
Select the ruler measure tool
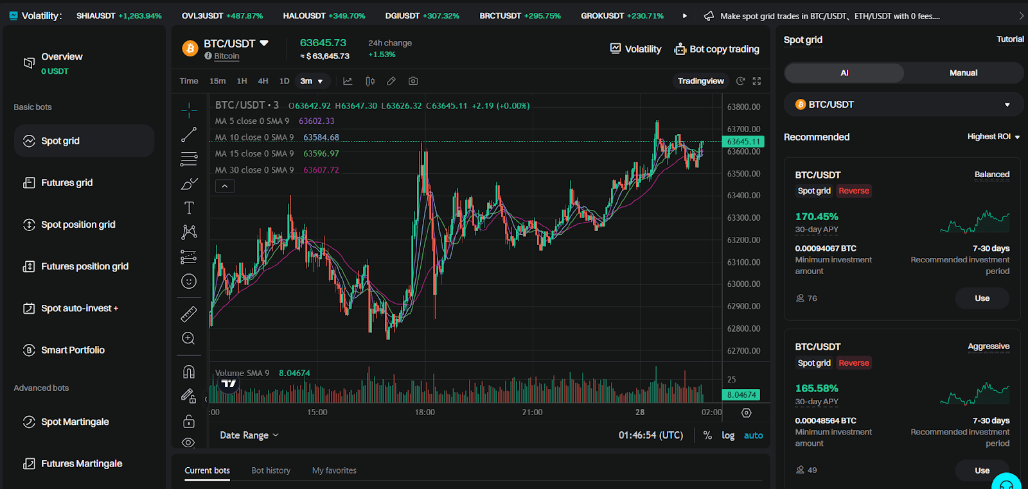[x=189, y=314]
